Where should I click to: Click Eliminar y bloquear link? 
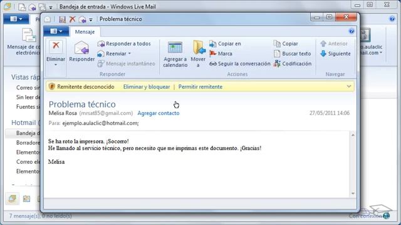(147, 87)
